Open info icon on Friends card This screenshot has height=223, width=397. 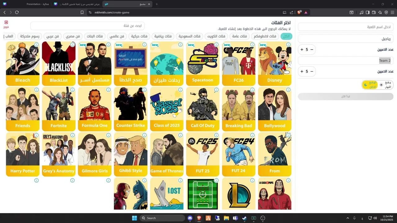[37, 90]
